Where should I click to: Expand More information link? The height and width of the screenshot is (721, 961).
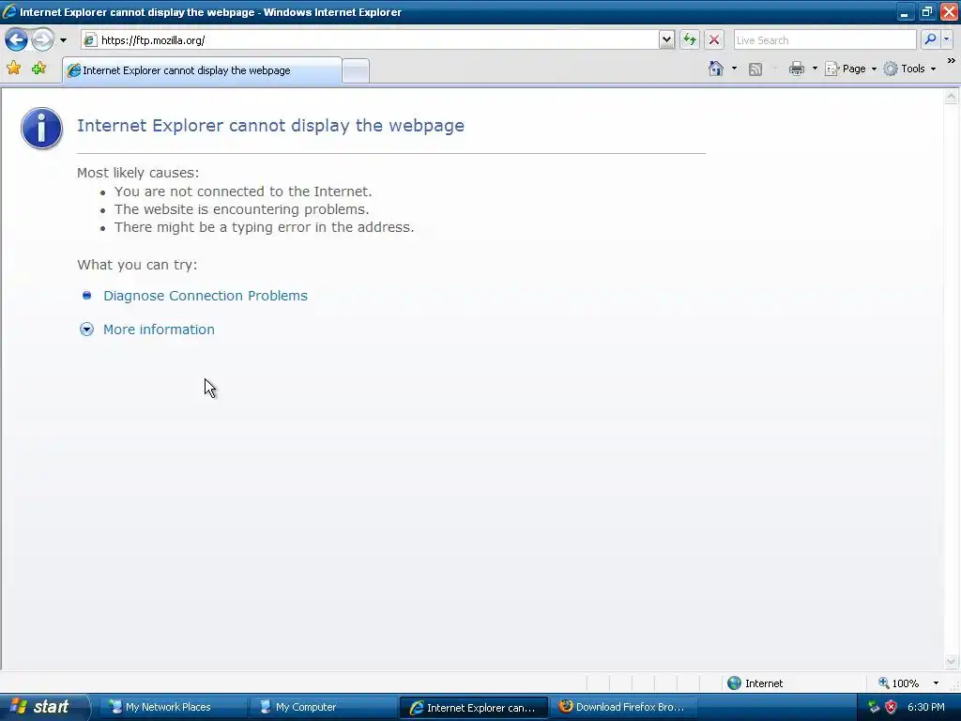coord(159,330)
